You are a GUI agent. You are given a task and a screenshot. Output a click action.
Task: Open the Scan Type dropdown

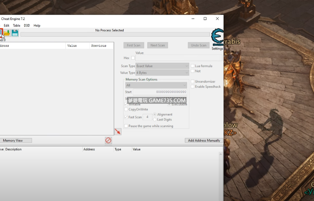162,66
